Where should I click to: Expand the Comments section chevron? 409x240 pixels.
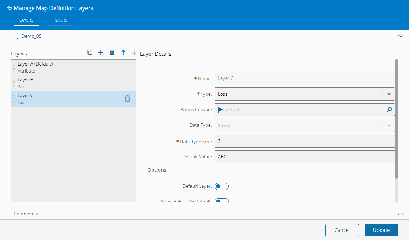(x=401, y=214)
